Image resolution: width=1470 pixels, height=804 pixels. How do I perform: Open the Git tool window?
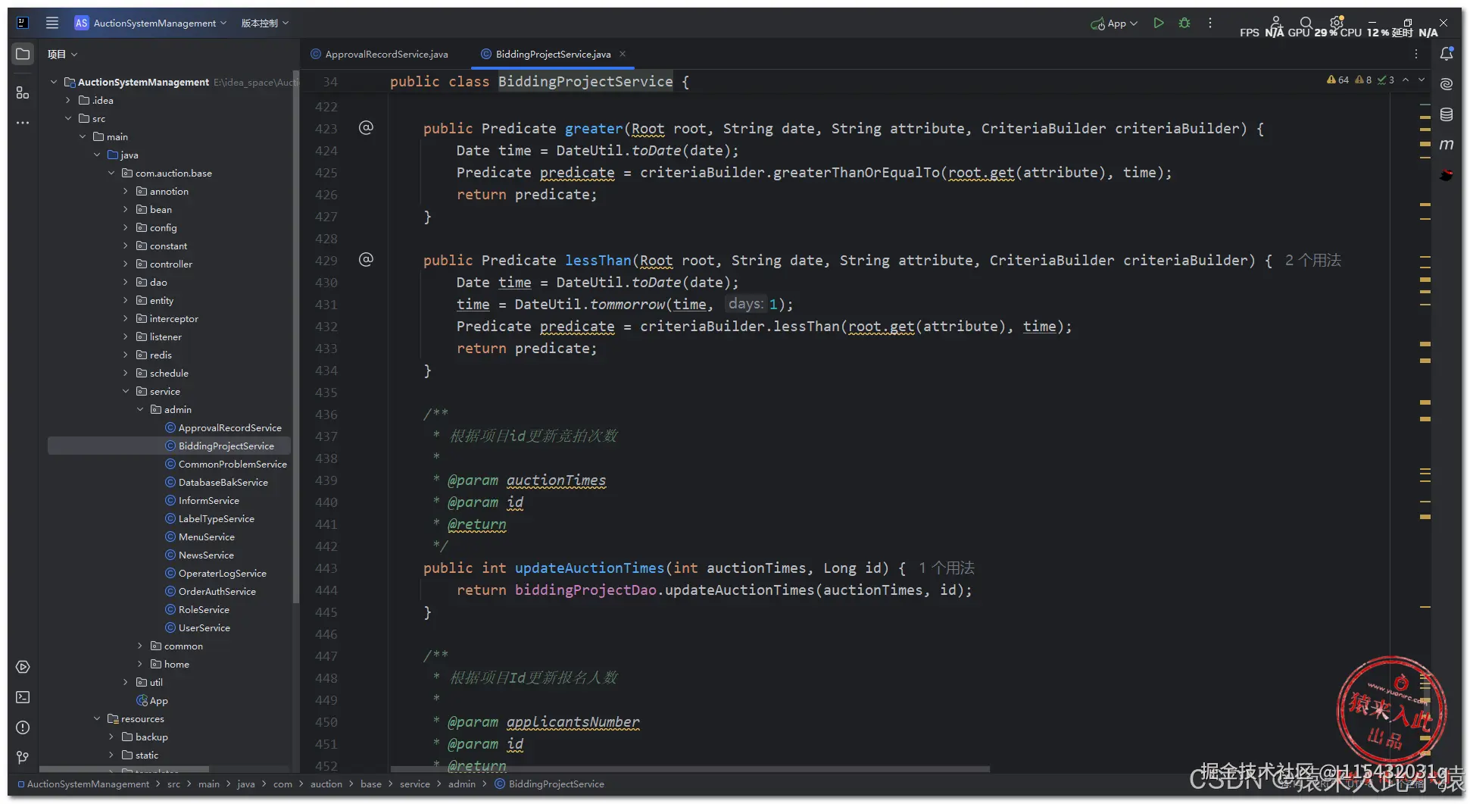[x=23, y=757]
